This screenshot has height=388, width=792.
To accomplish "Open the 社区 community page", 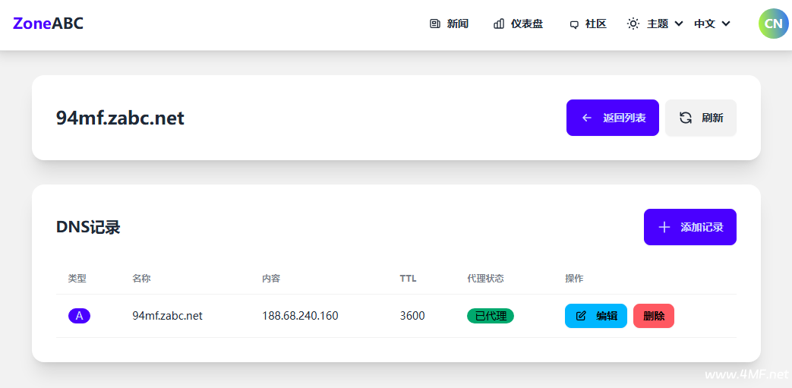I will (595, 24).
